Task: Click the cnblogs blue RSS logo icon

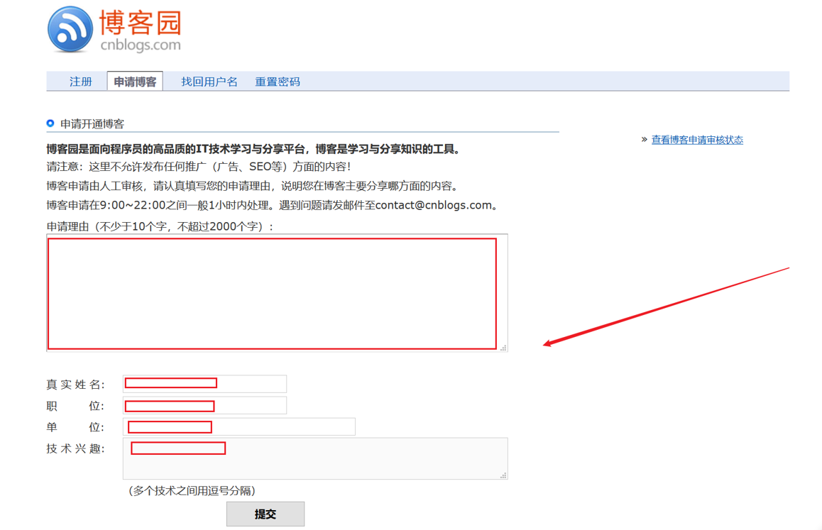Action: [70, 29]
